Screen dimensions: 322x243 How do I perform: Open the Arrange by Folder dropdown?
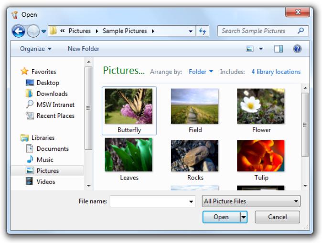[x=201, y=72]
